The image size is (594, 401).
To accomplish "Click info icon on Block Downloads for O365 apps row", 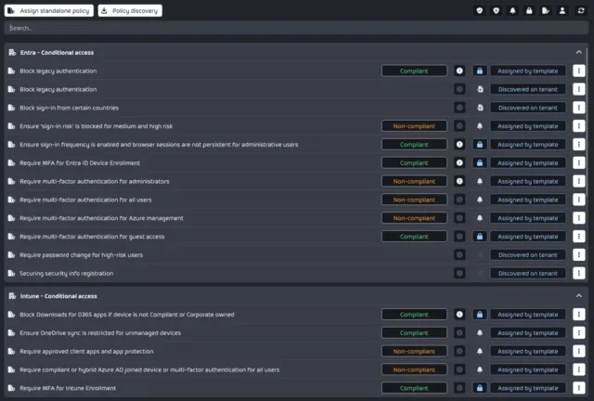I will (459, 315).
